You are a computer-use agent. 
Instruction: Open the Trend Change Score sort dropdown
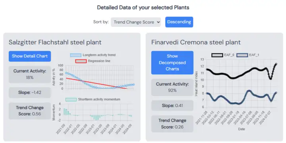(136, 22)
